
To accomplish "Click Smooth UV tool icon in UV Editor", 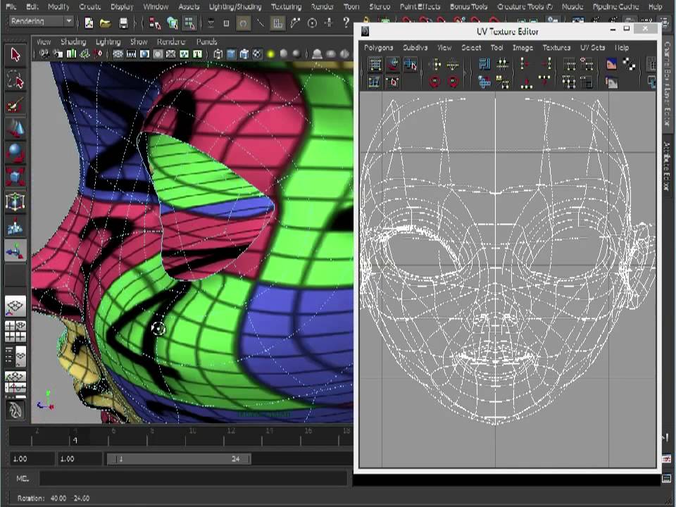I will point(375,82).
